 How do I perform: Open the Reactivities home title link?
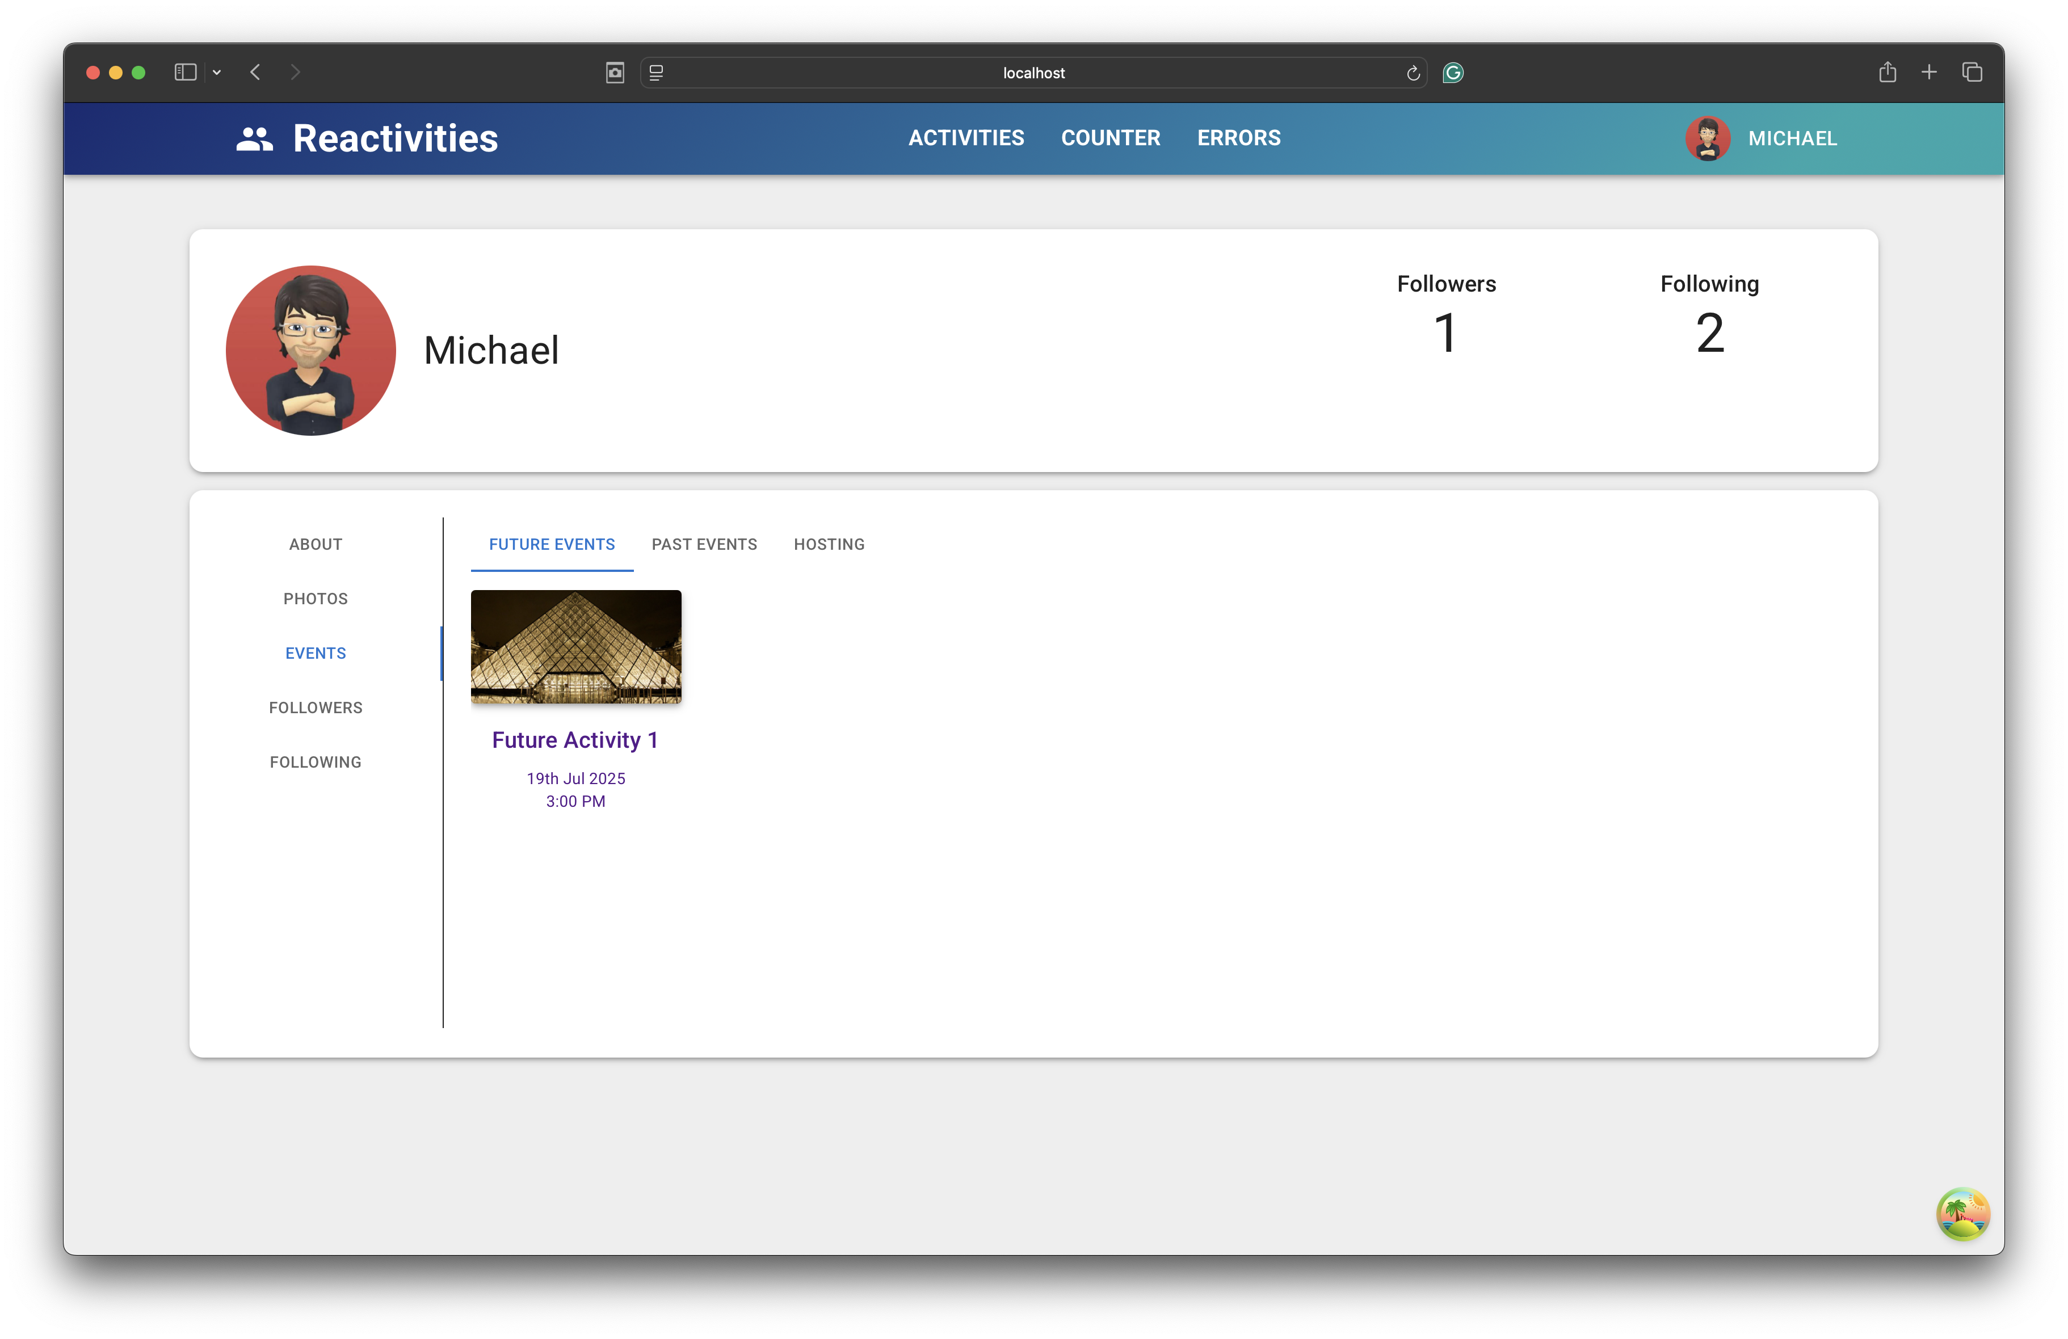click(396, 139)
